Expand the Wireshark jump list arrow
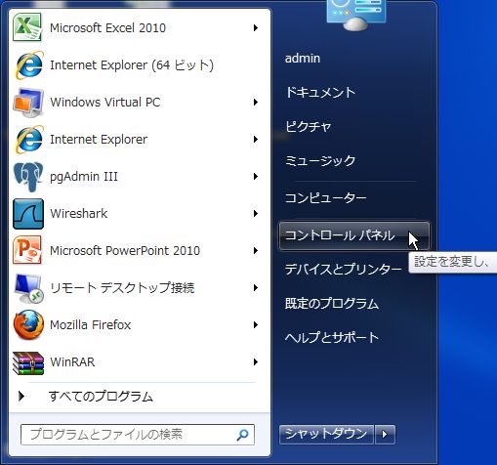This screenshot has height=465, width=497. (256, 214)
